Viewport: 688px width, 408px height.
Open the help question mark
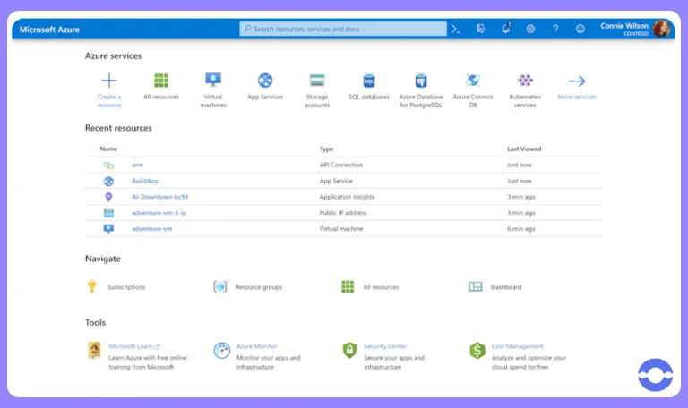point(555,30)
